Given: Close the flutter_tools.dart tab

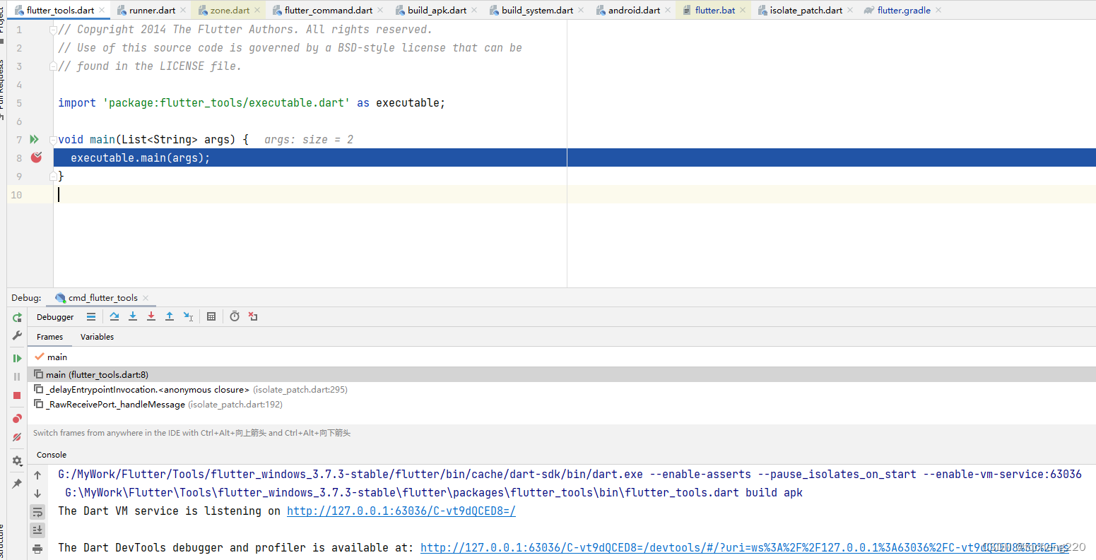Looking at the screenshot, I should [x=102, y=10].
